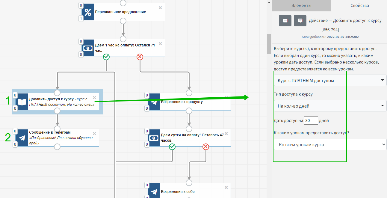Screen dimensions: 387x198
Task: Click the canvas vertical scrollbar thumb
Action: pyautogui.click(x=269, y=43)
